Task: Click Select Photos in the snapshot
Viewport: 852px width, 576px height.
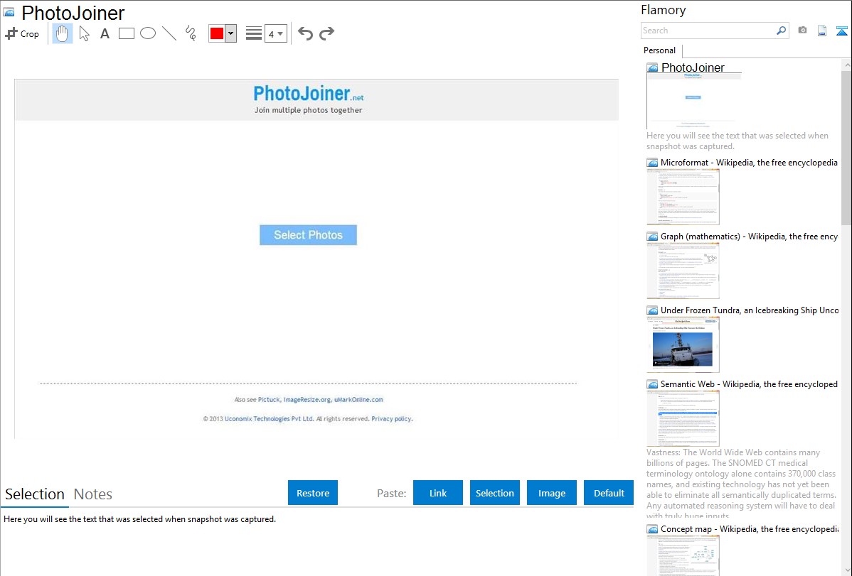Action: pos(308,235)
